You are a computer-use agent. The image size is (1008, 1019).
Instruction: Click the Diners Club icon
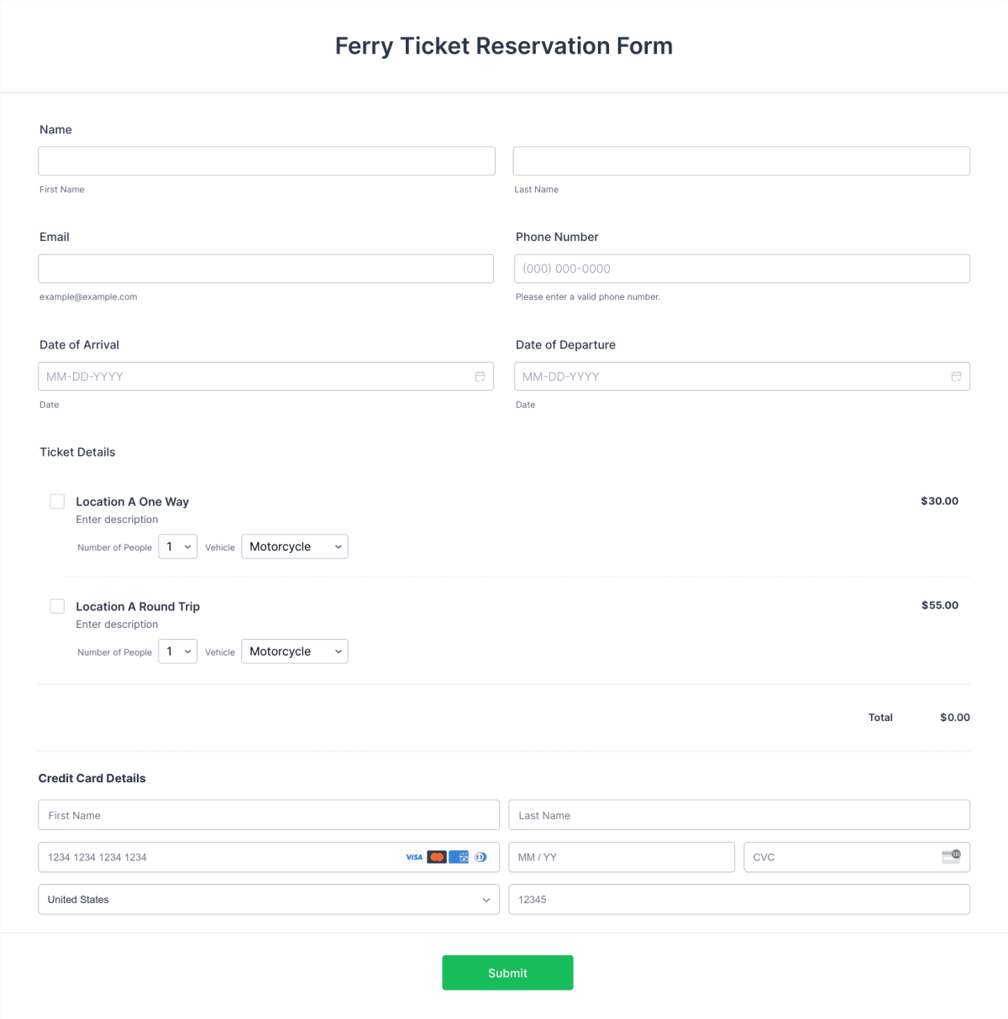click(480, 857)
